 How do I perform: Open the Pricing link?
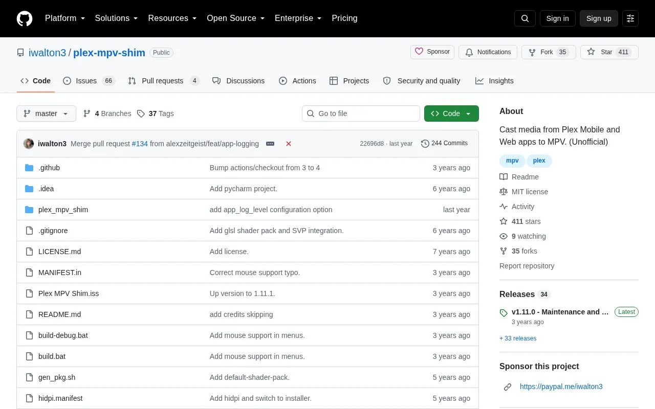tap(344, 18)
